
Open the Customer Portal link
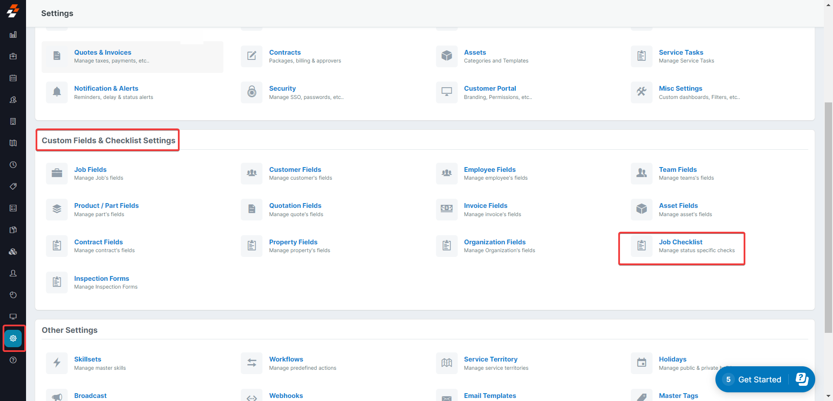pos(490,89)
